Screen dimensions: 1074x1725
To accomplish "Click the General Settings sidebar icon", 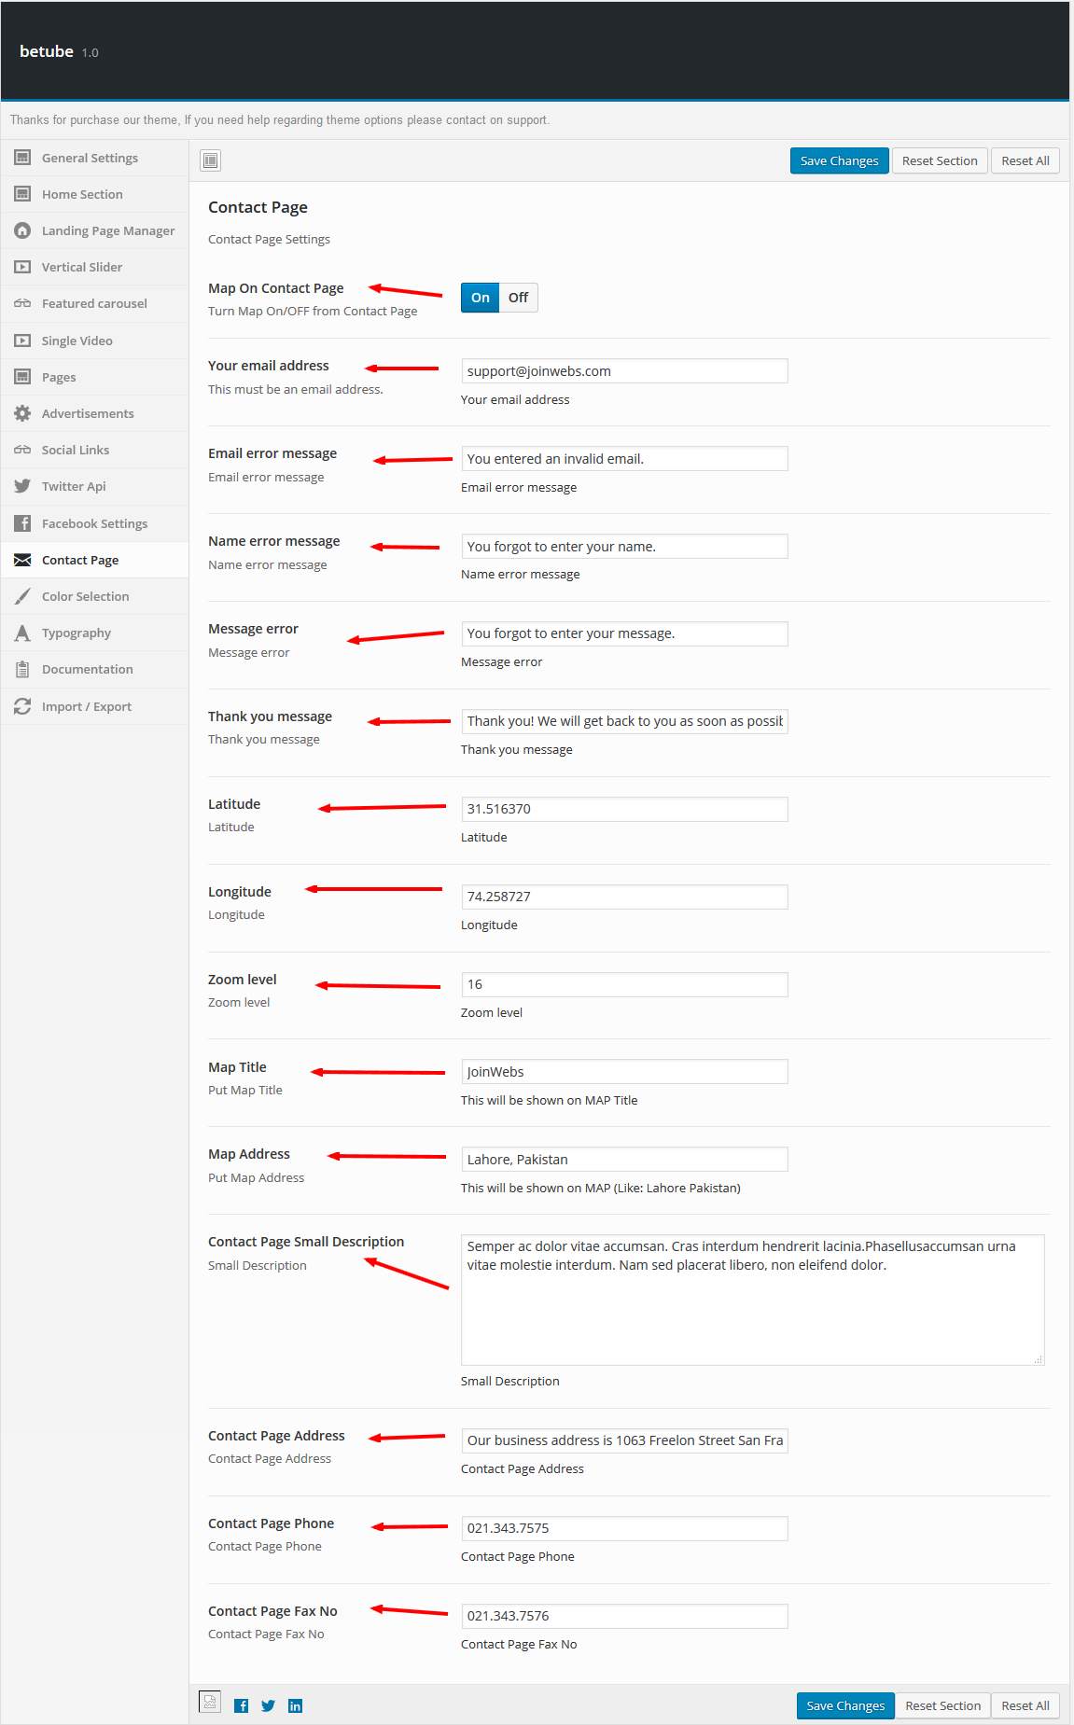I will (x=22, y=158).
